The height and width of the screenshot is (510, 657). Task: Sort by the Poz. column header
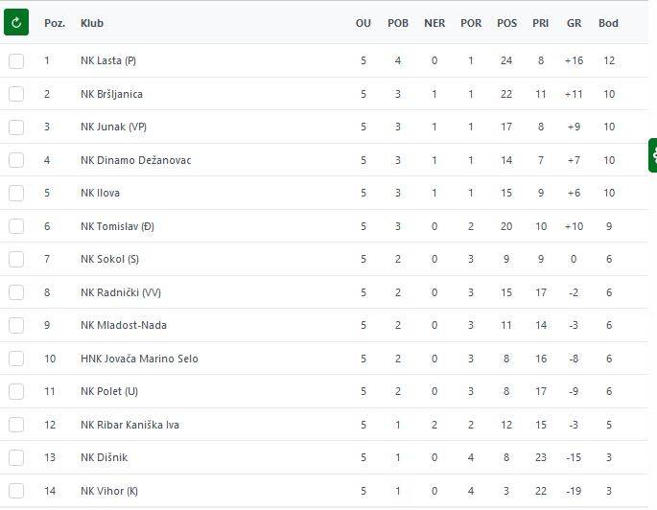(55, 23)
